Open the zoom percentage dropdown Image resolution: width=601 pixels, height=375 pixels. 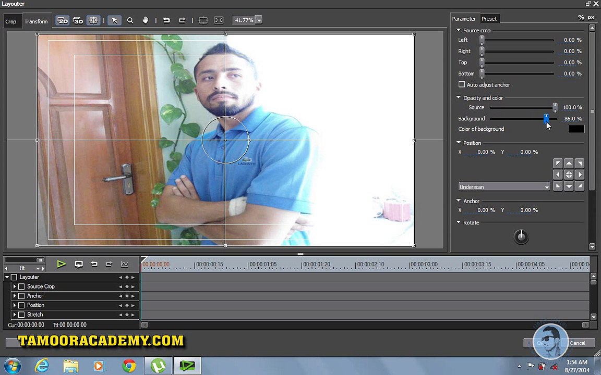(x=259, y=20)
